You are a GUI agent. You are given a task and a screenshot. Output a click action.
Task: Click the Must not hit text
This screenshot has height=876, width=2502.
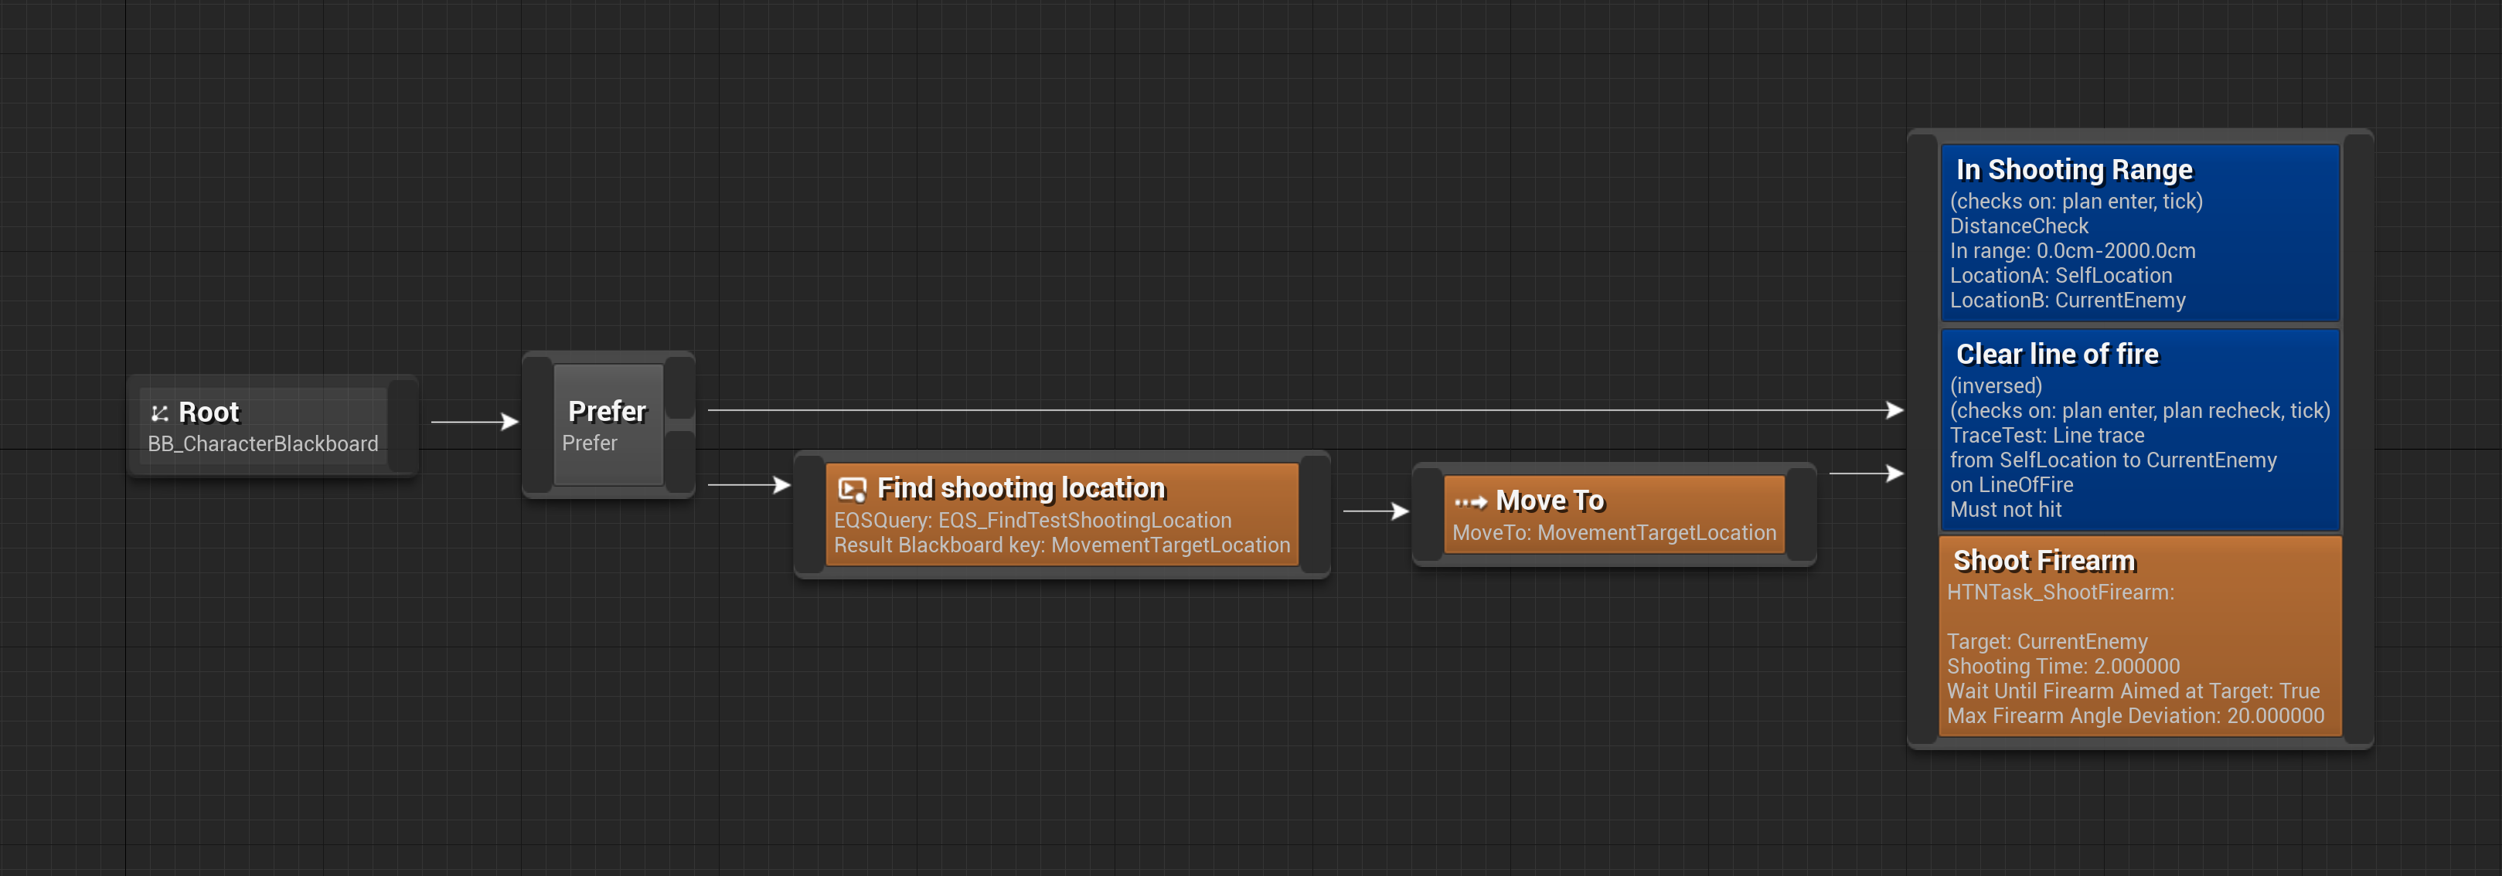click(2006, 510)
